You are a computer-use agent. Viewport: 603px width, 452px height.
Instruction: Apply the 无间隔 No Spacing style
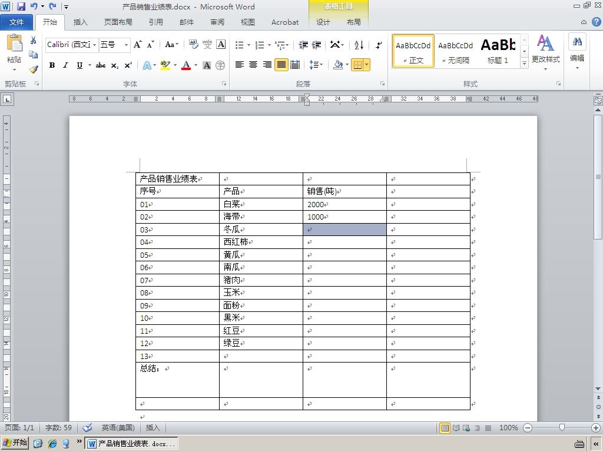pos(455,51)
